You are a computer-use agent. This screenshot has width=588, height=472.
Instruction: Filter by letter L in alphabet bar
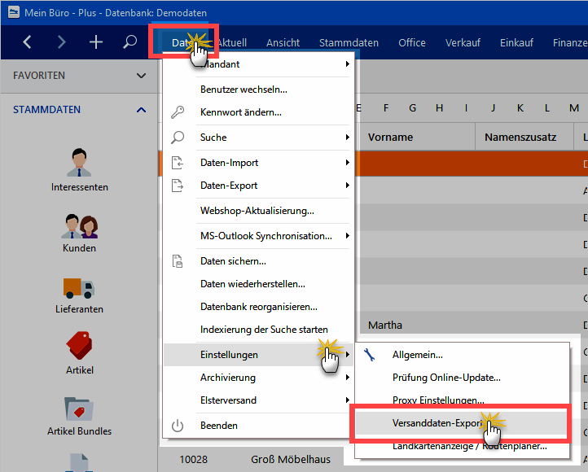[547, 108]
